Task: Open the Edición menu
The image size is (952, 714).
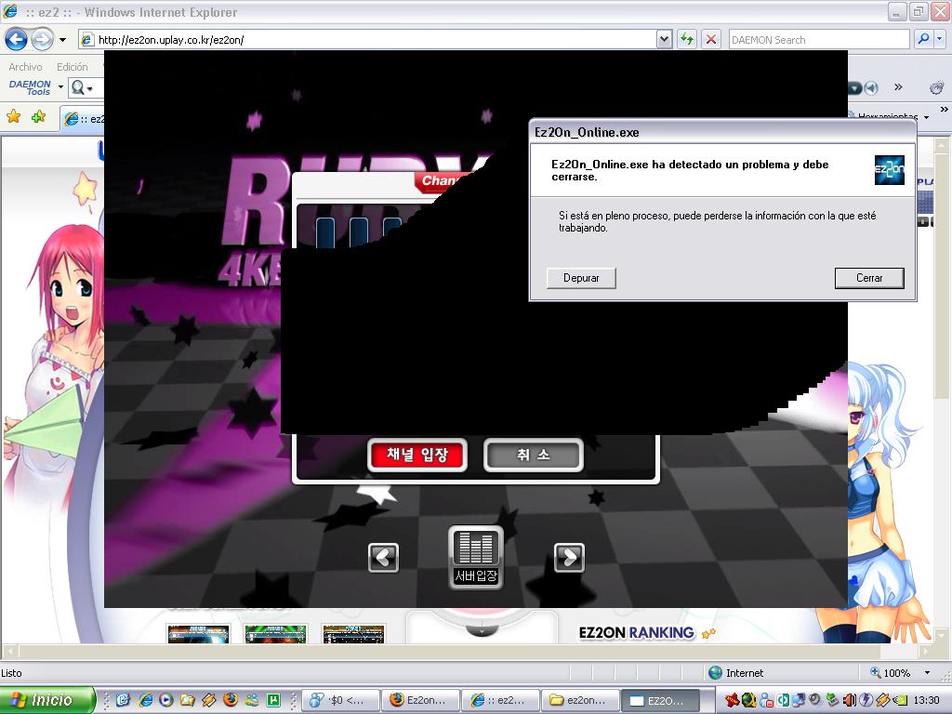Action: 73,67
